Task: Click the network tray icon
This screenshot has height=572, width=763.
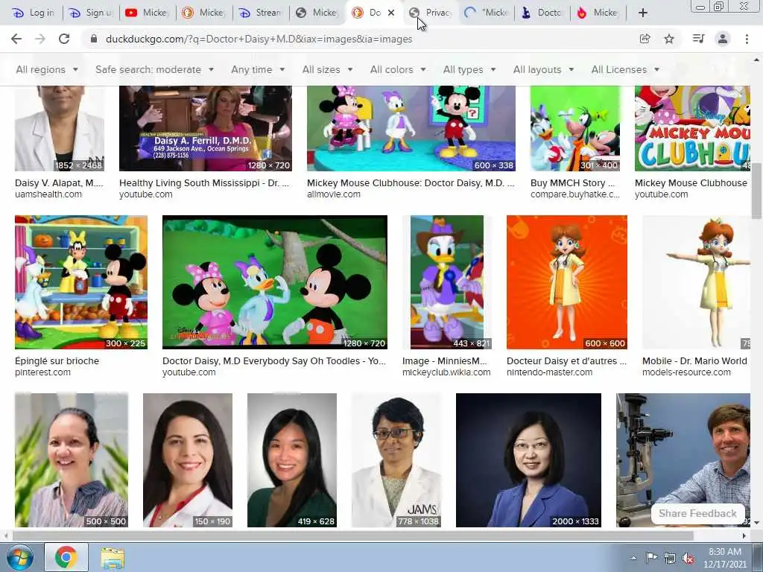Action: 670,558
